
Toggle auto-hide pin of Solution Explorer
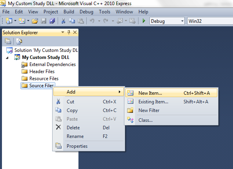click(x=69, y=32)
